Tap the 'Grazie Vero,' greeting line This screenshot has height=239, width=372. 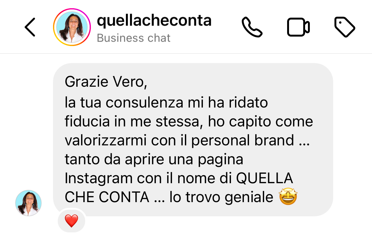point(106,82)
